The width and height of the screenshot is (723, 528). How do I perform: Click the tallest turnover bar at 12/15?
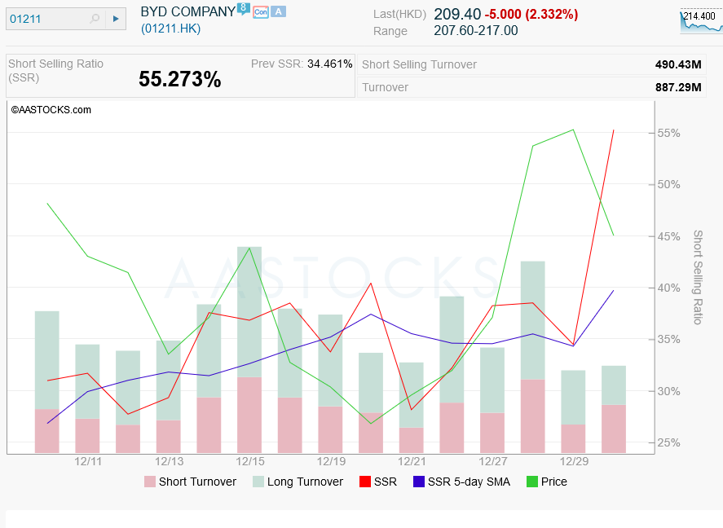(x=249, y=350)
